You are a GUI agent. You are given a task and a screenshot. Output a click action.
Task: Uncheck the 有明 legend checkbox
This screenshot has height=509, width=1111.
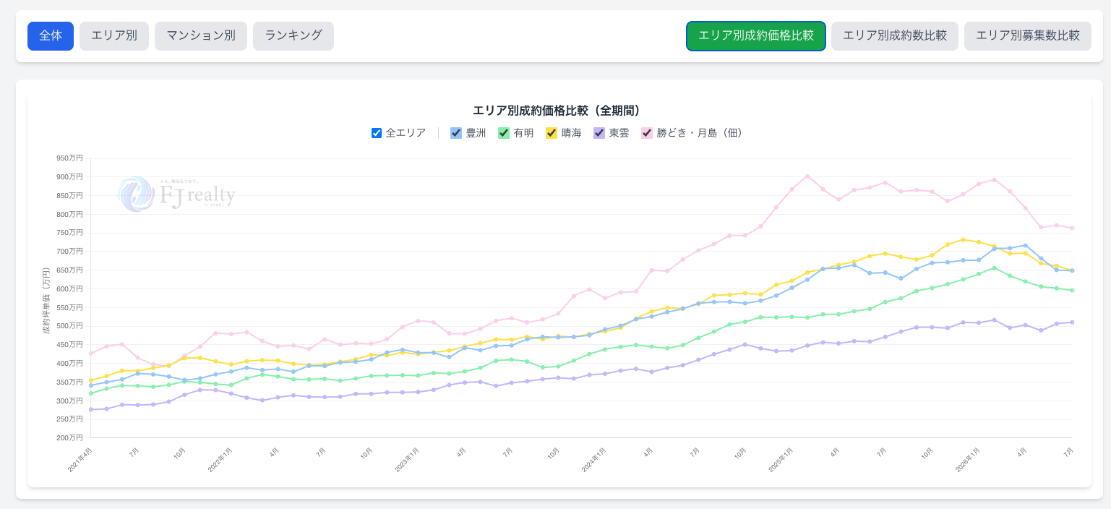(x=504, y=133)
